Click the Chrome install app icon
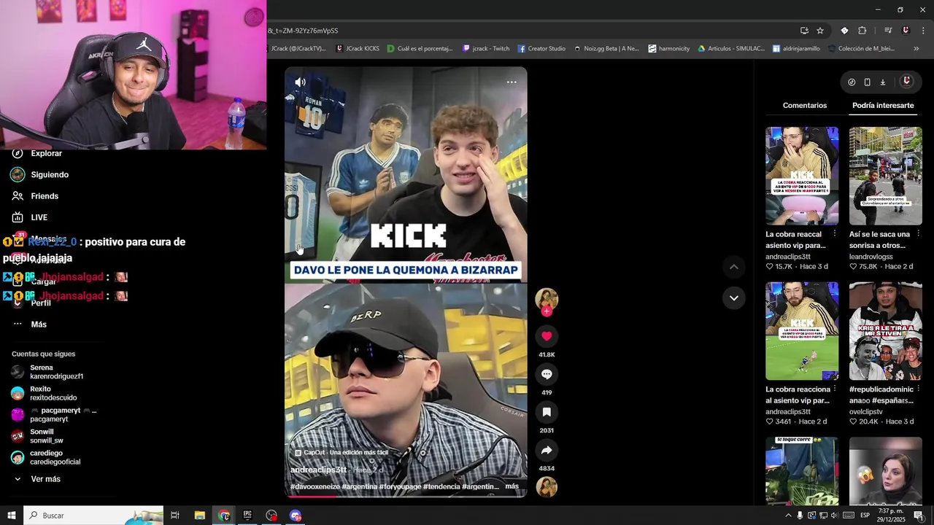 pyautogui.click(x=804, y=31)
